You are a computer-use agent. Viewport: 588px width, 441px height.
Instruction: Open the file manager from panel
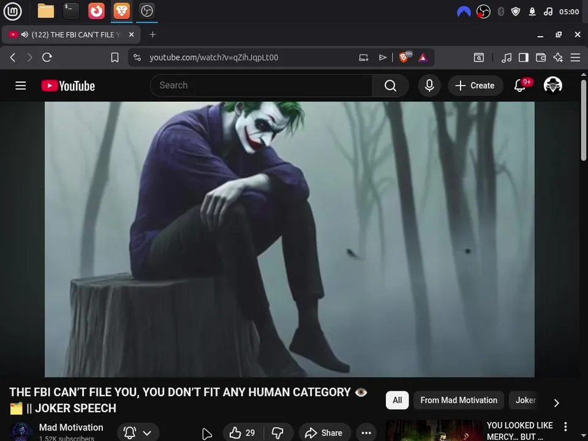pos(46,11)
